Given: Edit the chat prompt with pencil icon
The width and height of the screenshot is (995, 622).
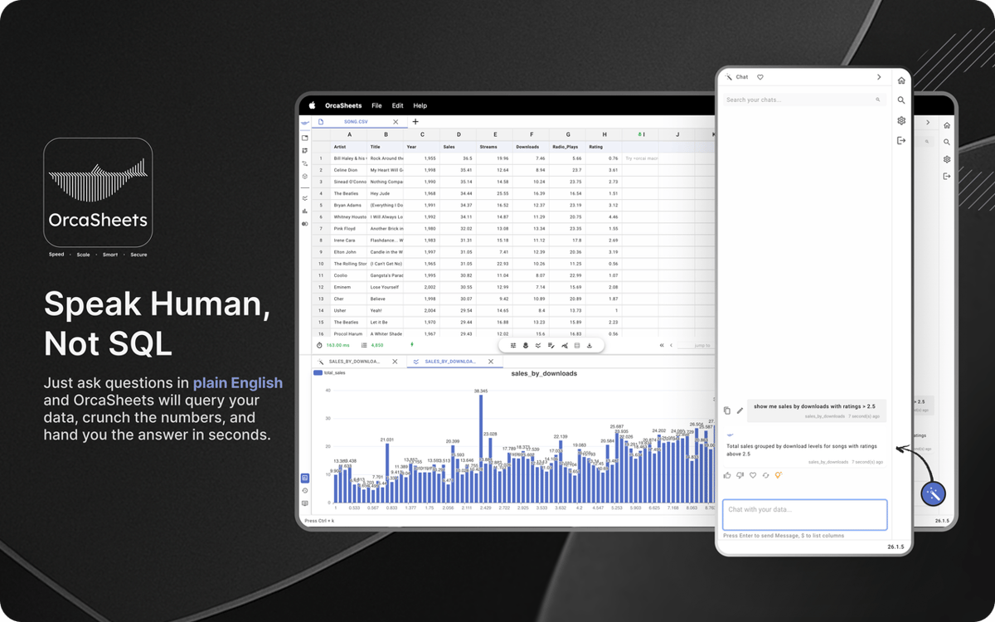Looking at the screenshot, I should point(740,411).
